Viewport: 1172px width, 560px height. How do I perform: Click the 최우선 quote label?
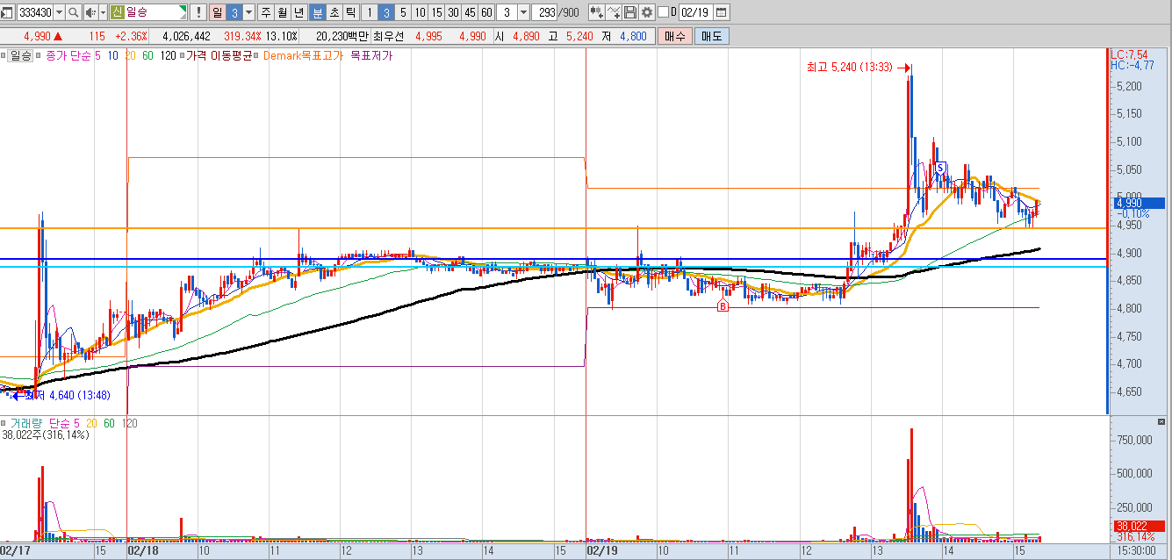pos(387,36)
